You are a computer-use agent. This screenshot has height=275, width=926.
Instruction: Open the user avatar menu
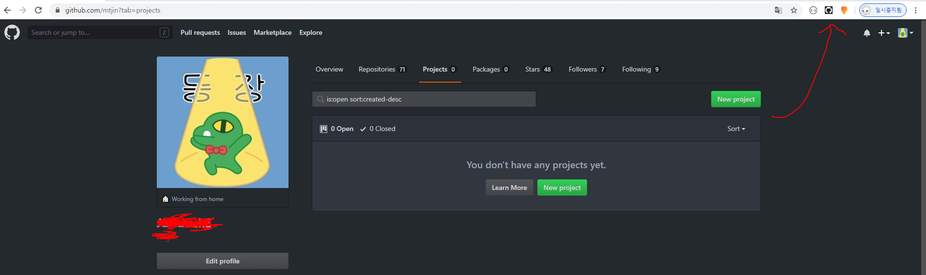tap(905, 33)
